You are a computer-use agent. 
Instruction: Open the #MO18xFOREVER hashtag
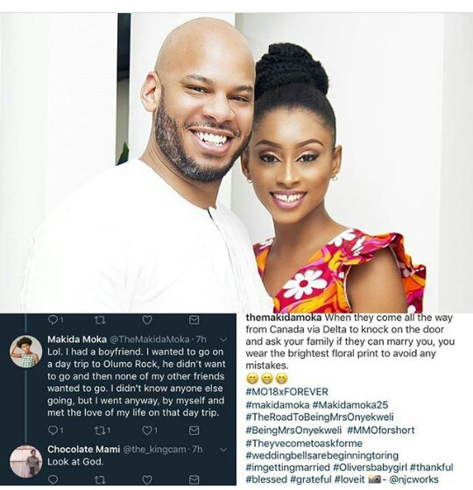pyautogui.click(x=287, y=392)
